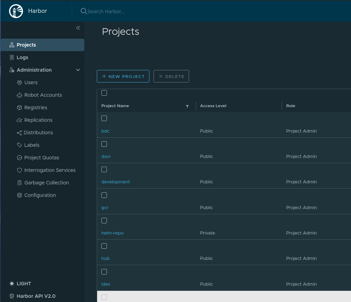
Task: Click the Harbor API globe icon
Action: tap(11, 296)
